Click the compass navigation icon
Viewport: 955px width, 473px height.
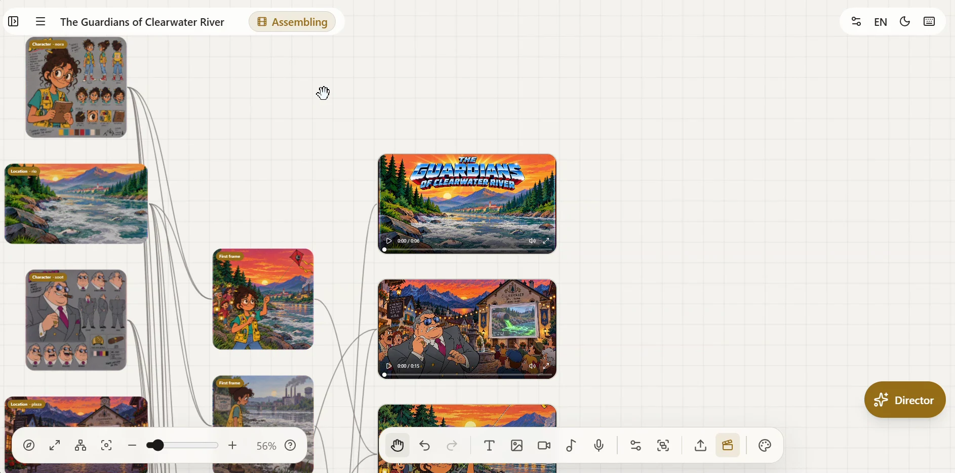point(29,446)
